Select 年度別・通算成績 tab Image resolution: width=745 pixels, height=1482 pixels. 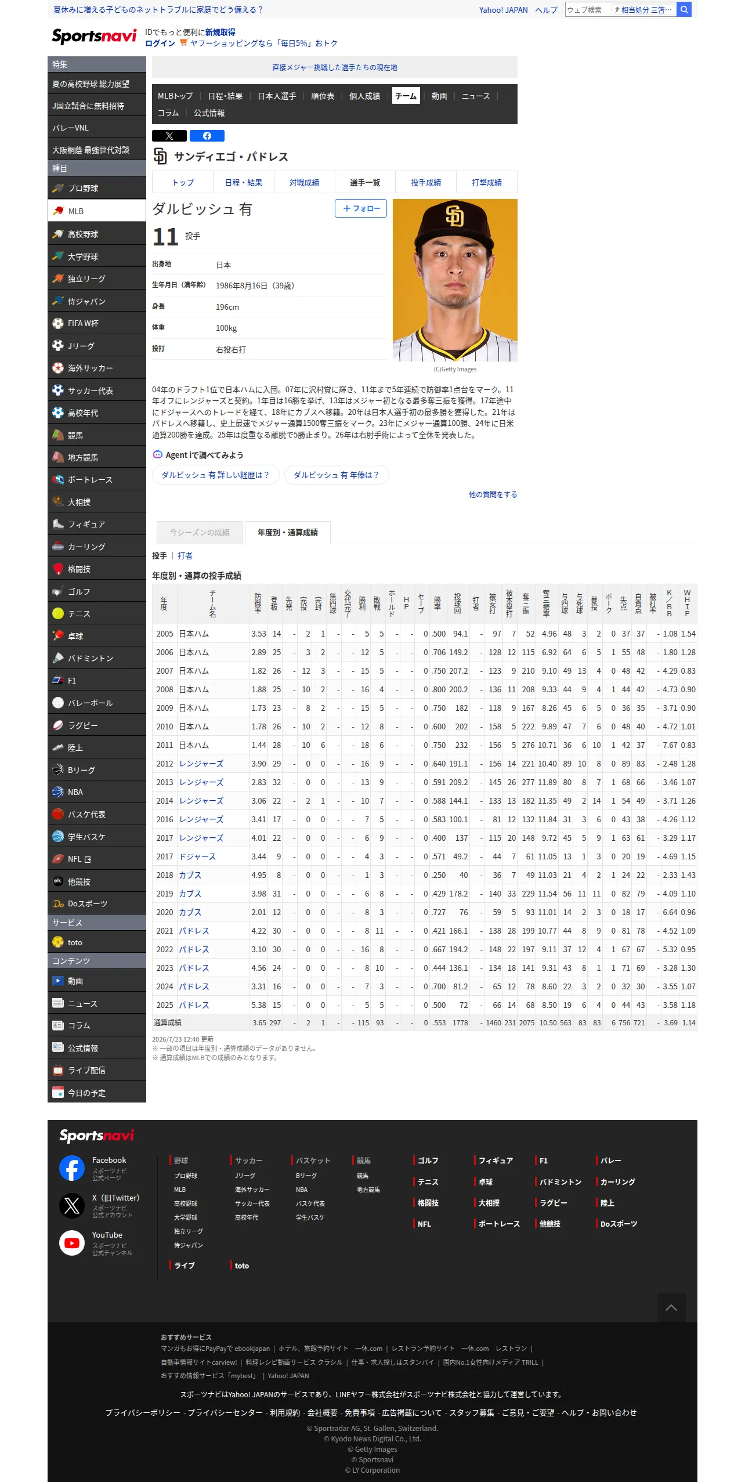[288, 532]
